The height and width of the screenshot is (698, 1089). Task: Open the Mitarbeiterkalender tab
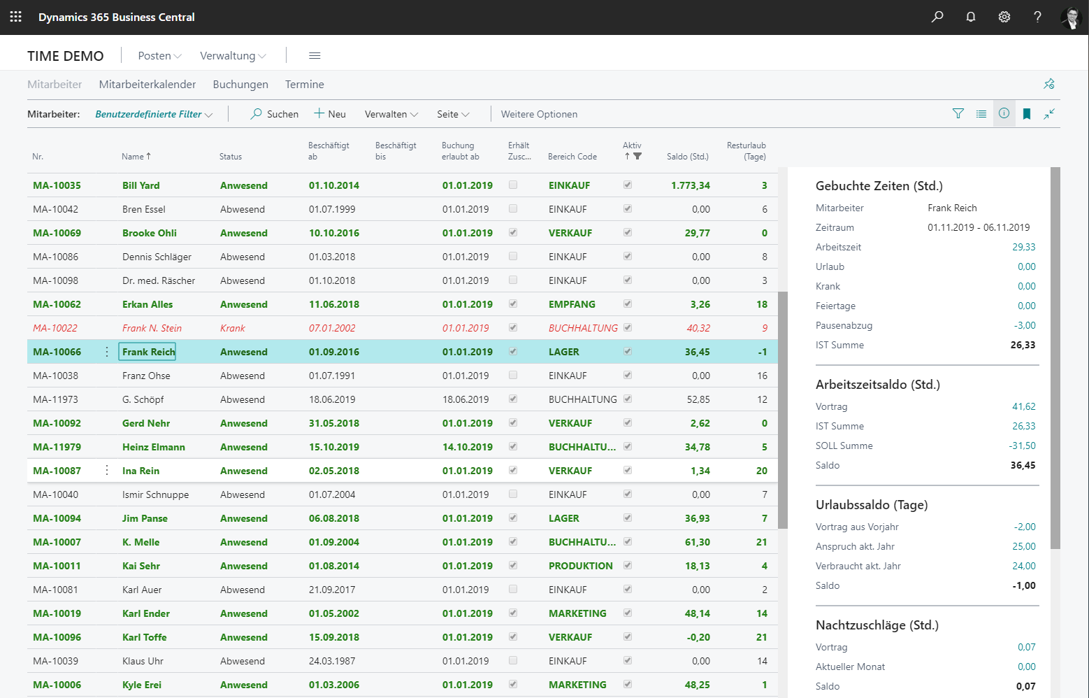(x=147, y=84)
